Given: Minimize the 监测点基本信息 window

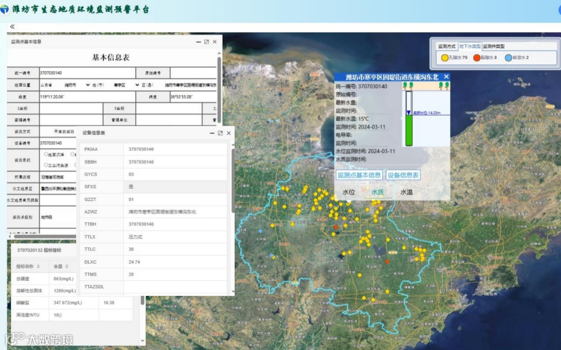Looking at the screenshot, I should click(x=198, y=42).
